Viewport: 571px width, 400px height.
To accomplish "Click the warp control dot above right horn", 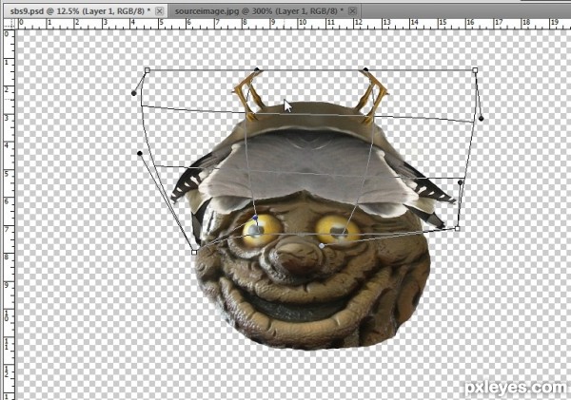I will [x=365, y=69].
